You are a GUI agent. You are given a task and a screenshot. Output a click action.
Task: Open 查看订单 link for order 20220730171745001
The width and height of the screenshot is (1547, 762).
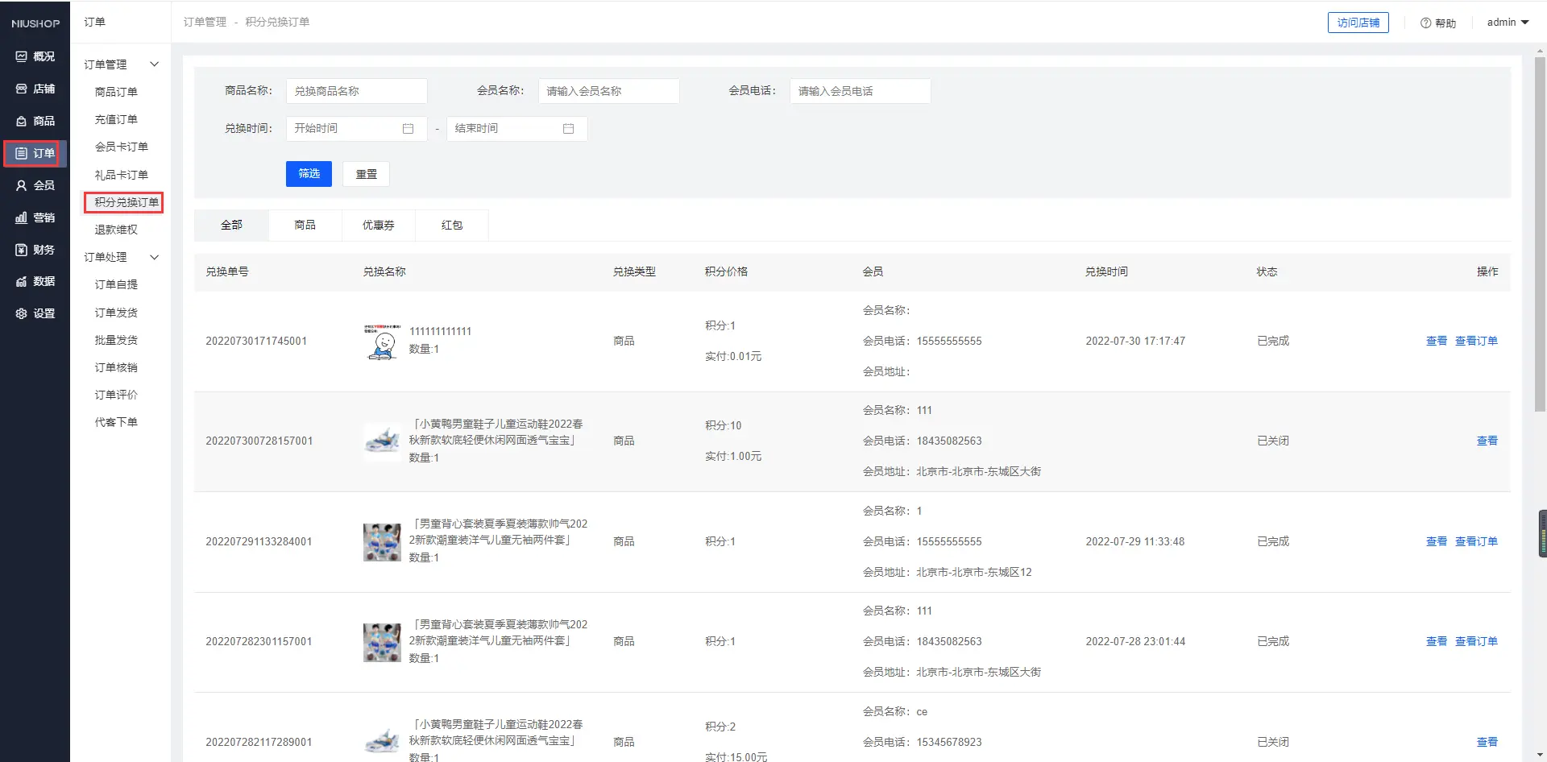tap(1476, 341)
